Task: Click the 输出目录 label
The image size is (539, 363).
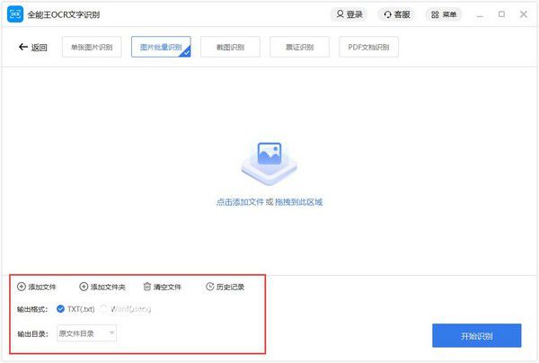Action: [32, 333]
